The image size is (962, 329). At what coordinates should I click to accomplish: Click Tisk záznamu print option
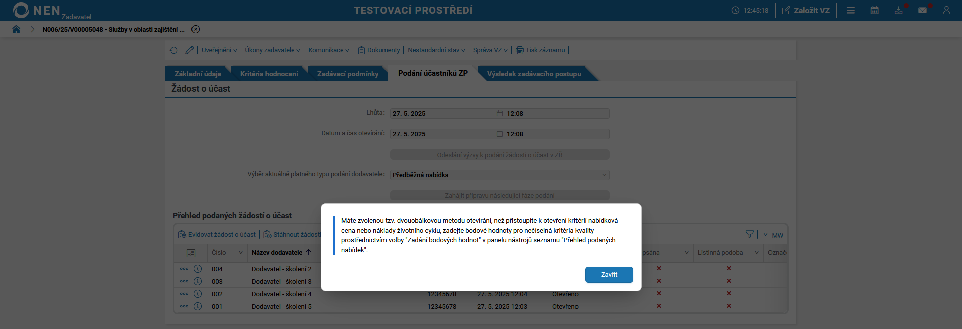point(540,50)
